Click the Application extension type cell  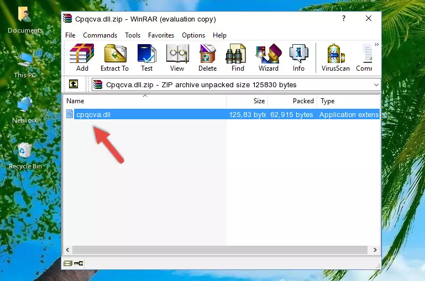click(x=349, y=114)
